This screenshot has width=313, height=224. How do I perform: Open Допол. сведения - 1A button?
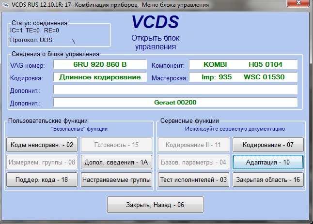[116, 162]
